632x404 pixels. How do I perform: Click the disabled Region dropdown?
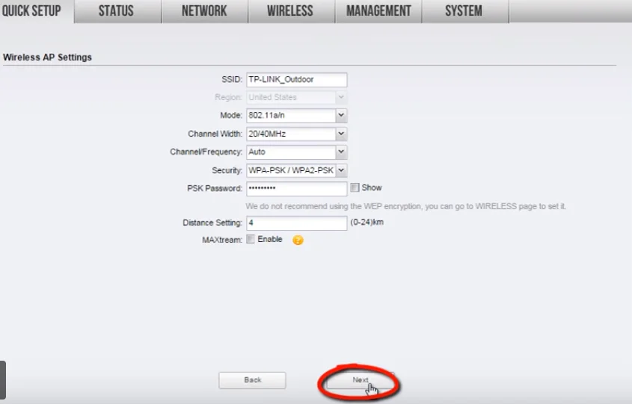pyautogui.click(x=296, y=98)
